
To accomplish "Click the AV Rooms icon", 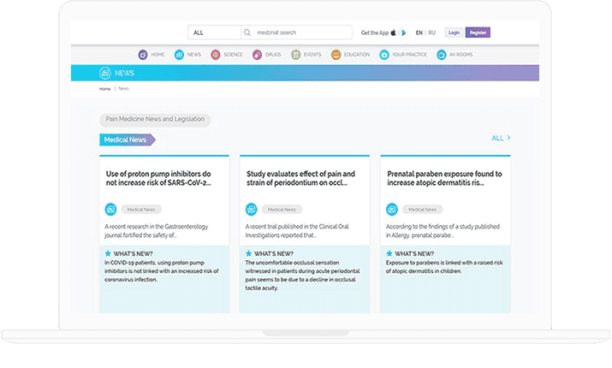I will tap(442, 55).
